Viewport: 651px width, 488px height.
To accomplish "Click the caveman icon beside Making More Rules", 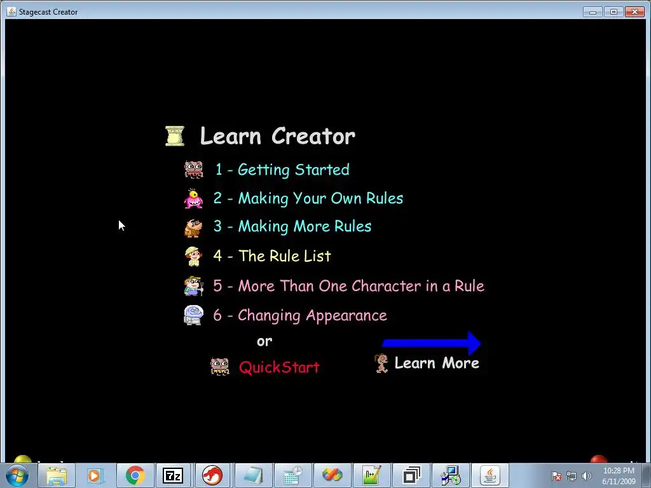I will click(193, 228).
